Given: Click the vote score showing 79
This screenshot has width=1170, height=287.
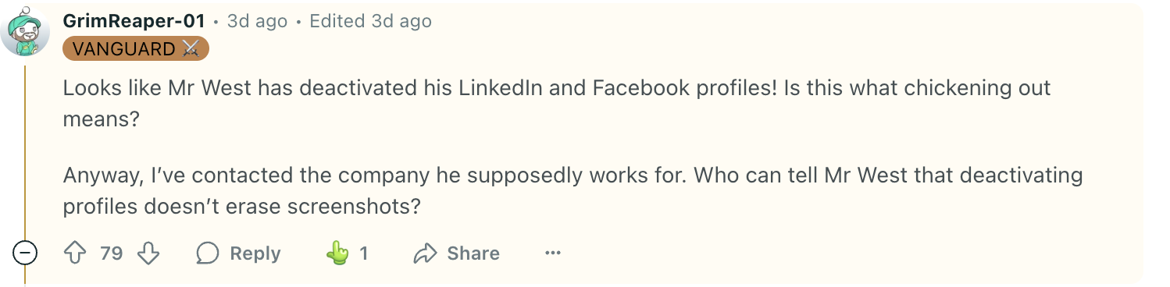Looking at the screenshot, I should (112, 253).
